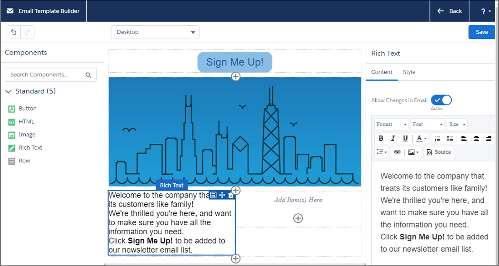Save the email template
Screen dimensions: 499x266
481,32
